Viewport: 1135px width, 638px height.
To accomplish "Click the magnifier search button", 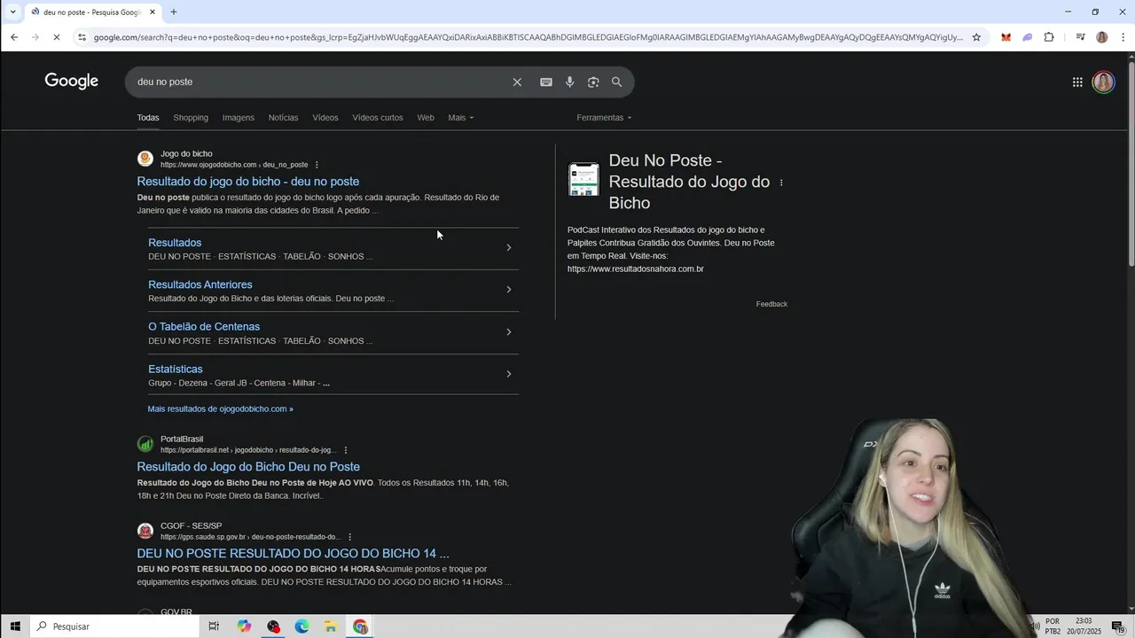I will click(617, 82).
